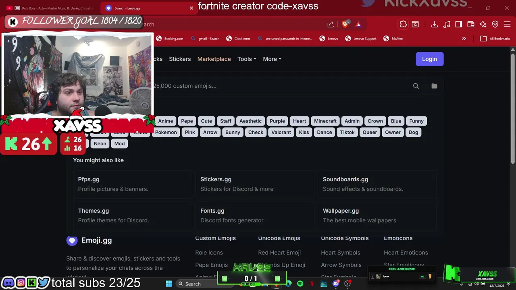Open the Soundboards.gg card
The width and height of the screenshot is (516, 290).
click(377, 184)
